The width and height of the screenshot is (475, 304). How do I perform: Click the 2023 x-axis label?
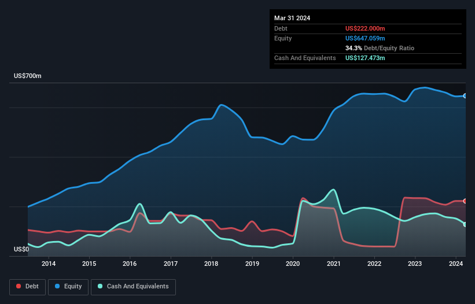415,264
